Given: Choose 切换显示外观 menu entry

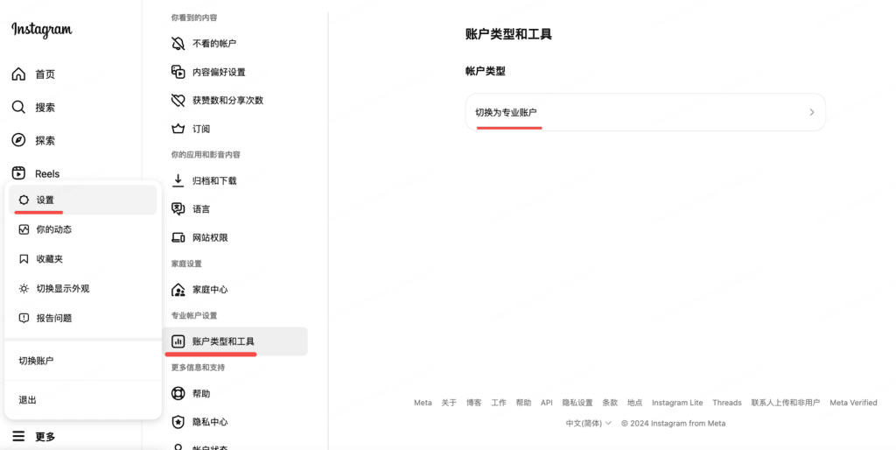Looking at the screenshot, I should click(x=83, y=289).
